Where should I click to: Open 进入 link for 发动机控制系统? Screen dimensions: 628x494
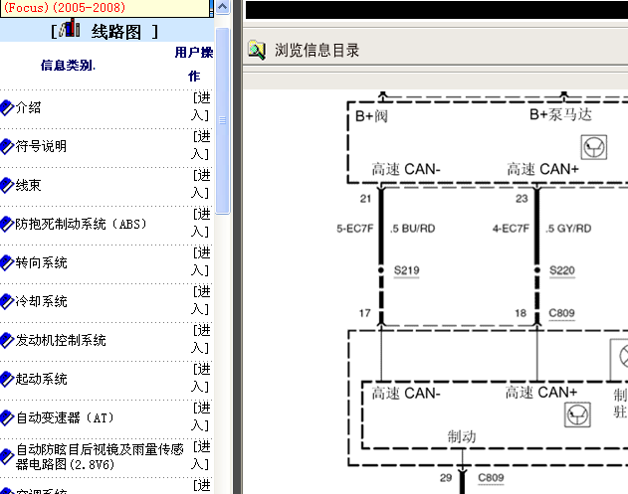201,340
